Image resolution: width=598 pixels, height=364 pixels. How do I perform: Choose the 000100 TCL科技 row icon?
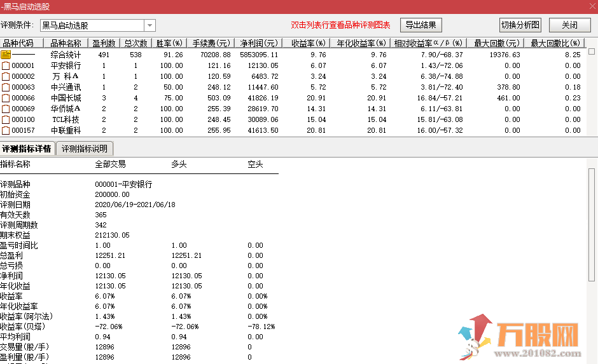pyautogui.click(x=6, y=119)
